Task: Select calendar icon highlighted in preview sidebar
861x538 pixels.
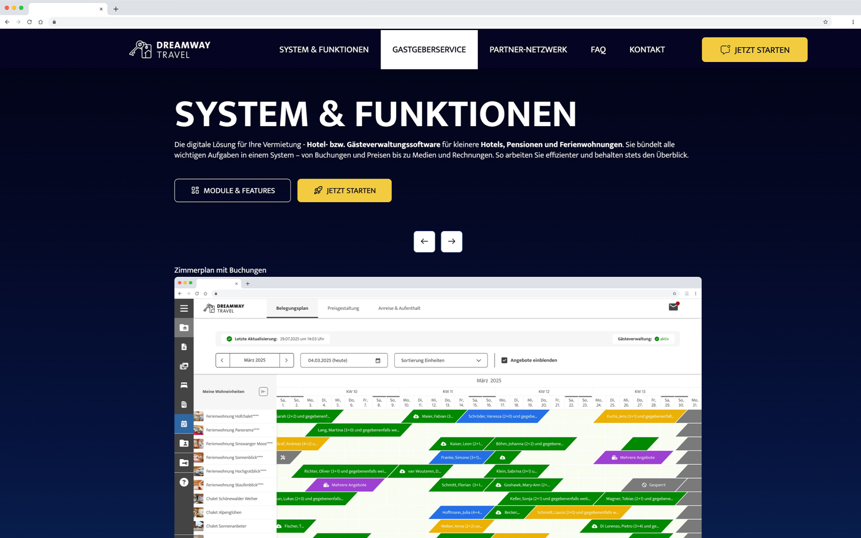Action: [x=184, y=424]
